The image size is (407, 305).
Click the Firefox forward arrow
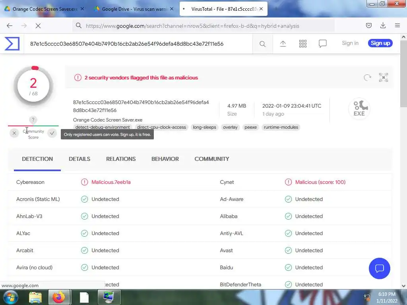click(24, 26)
